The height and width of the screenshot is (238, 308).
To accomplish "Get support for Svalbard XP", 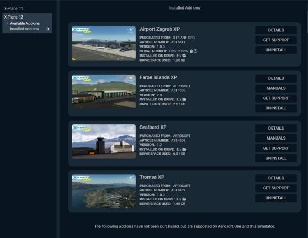I will coord(276,148).
